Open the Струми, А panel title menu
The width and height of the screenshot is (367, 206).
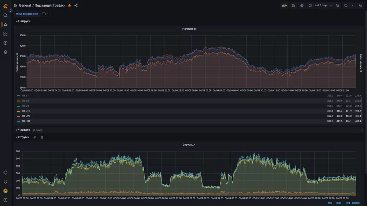click(189, 145)
